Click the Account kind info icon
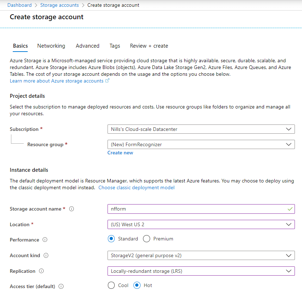This screenshot has width=302, height=292. pyautogui.click(x=46, y=255)
